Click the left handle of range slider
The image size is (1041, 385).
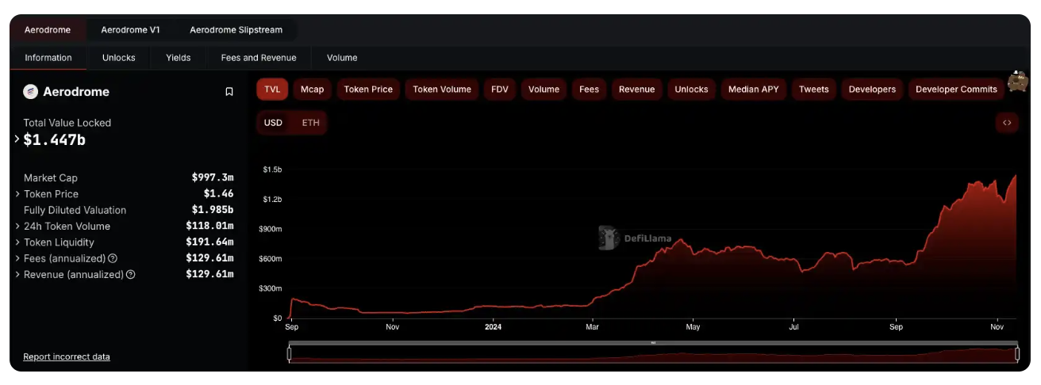click(x=290, y=354)
